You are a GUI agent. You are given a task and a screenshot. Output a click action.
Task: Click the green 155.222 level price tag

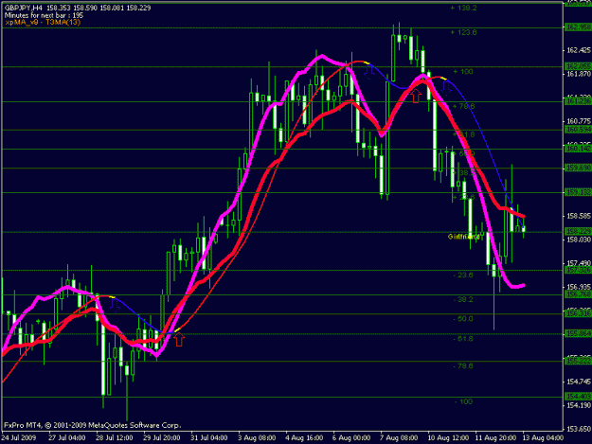(x=578, y=362)
